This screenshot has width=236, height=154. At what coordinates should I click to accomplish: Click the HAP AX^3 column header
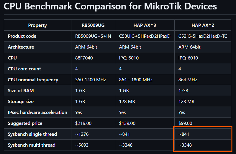click(x=145, y=25)
